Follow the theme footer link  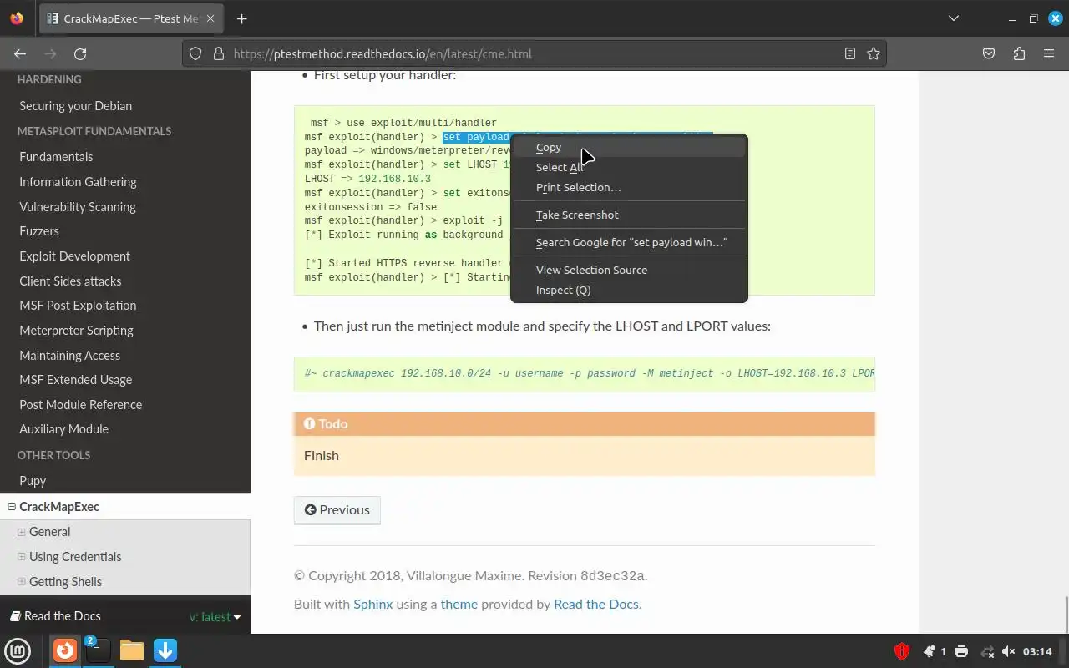tap(459, 604)
